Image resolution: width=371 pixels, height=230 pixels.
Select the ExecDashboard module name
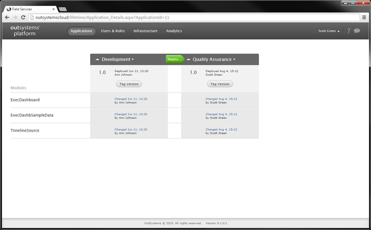(25, 100)
